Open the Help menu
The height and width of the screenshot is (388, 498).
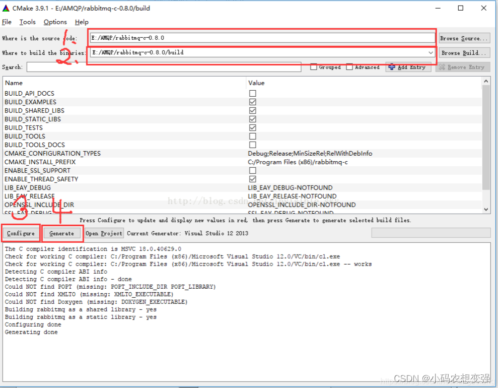tap(82, 22)
